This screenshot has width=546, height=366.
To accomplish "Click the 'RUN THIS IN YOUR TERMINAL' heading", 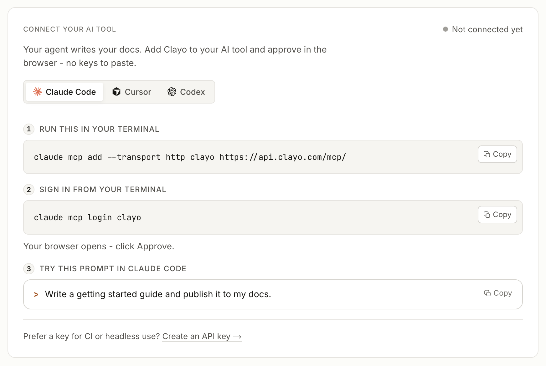I will [x=99, y=129].
